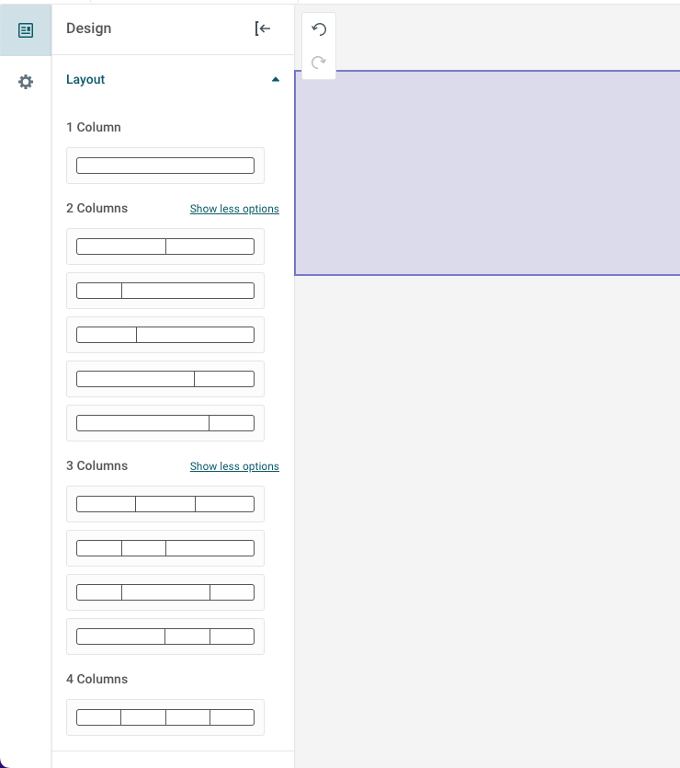Select 2-column layout with narrowest left column
The width and height of the screenshot is (680, 768).
165,291
